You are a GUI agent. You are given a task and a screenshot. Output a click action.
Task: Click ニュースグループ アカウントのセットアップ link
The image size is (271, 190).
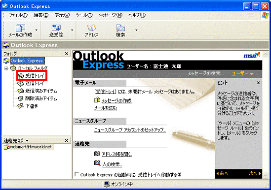(x=130, y=130)
